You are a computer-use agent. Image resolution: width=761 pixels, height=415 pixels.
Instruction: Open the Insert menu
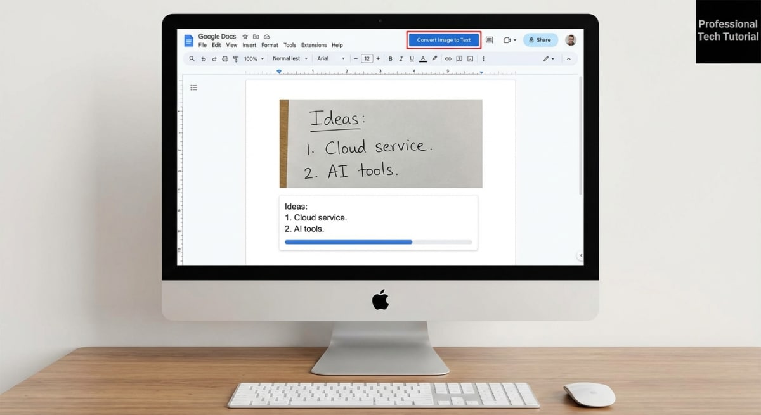[249, 45]
